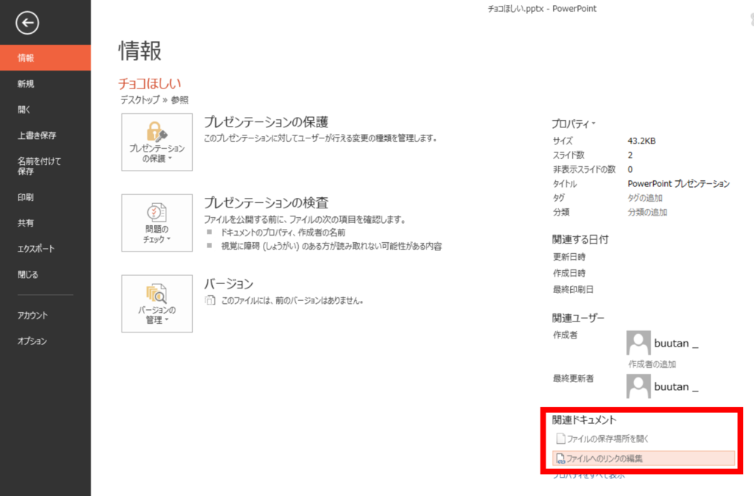
Task: Click the 作成日時 label
Action: pyautogui.click(x=569, y=273)
